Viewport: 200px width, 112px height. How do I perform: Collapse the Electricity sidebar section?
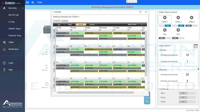[23, 8]
